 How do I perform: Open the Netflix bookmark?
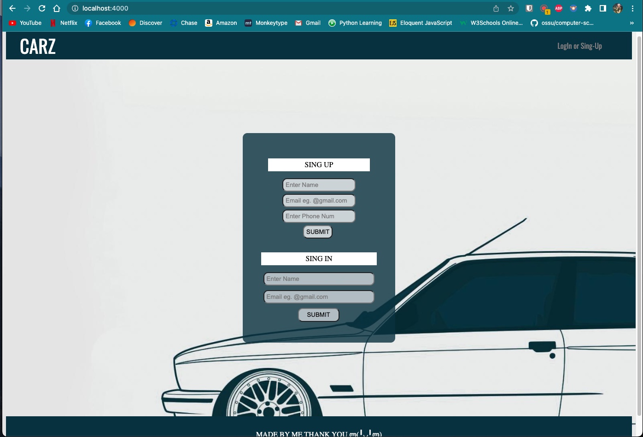pos(64,23)
